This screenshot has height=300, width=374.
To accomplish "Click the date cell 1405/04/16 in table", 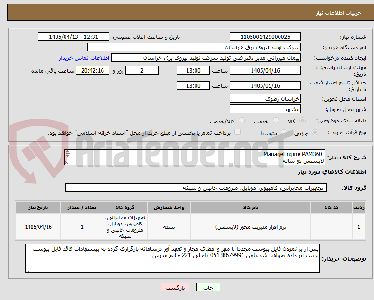I will [x=38, y=227].
